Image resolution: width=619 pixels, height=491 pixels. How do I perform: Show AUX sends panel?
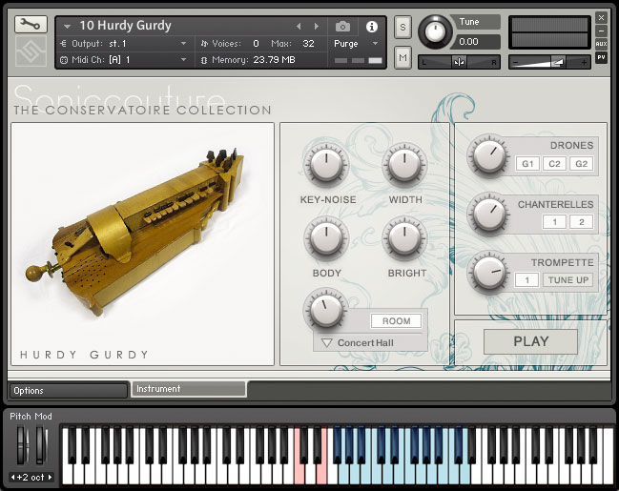tap(601, 44)
